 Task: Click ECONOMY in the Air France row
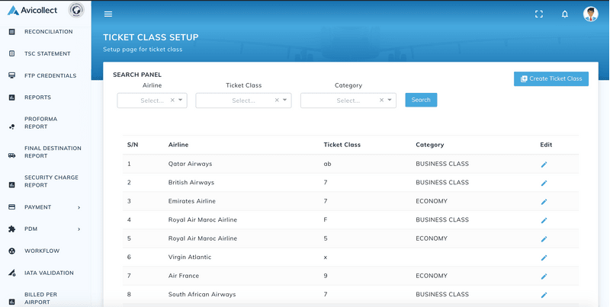pos(432,276)
